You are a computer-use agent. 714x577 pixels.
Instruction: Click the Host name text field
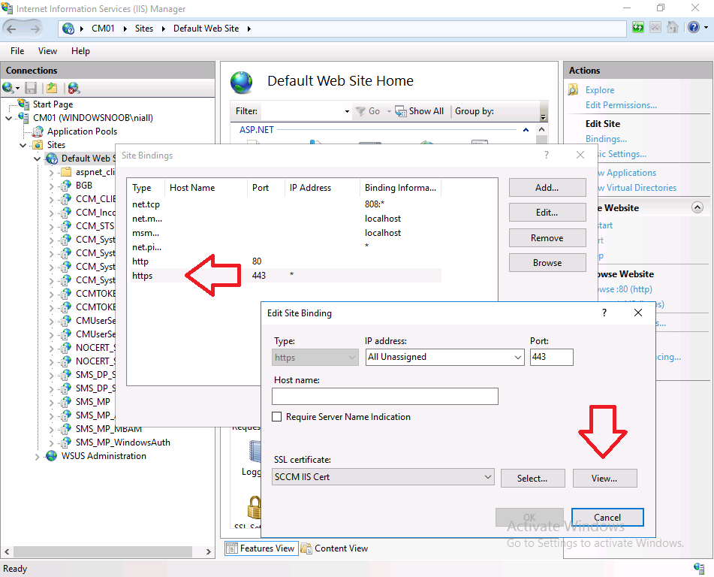tap(384, 397)
